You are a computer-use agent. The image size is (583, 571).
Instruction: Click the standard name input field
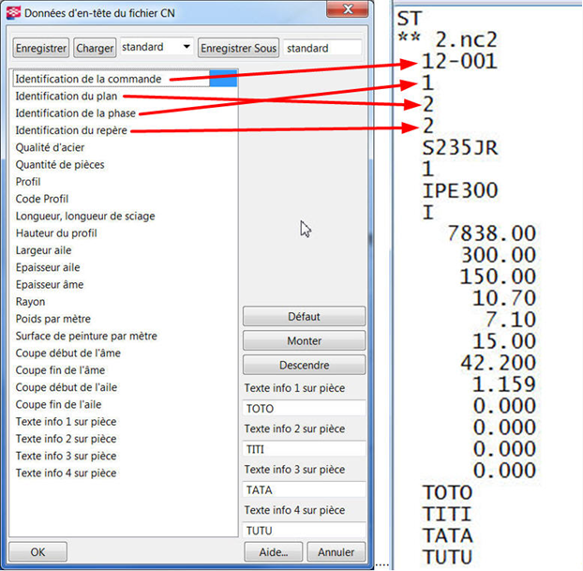(x=322, y=48)
